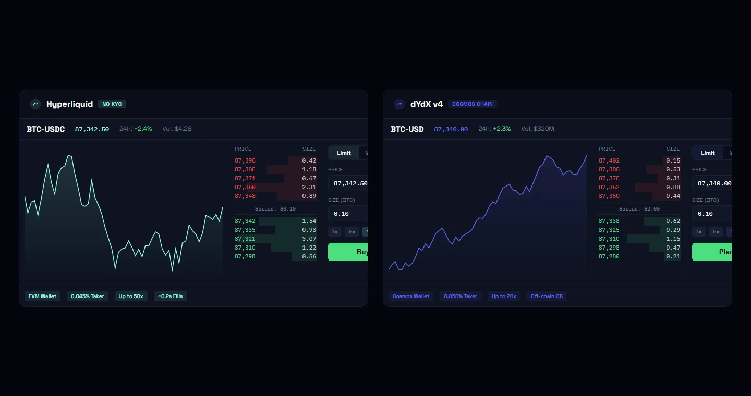Click the Off-chain OB badge

coord(547,296)
